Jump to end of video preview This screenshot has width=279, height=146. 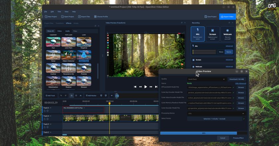[x=156, y=87]
